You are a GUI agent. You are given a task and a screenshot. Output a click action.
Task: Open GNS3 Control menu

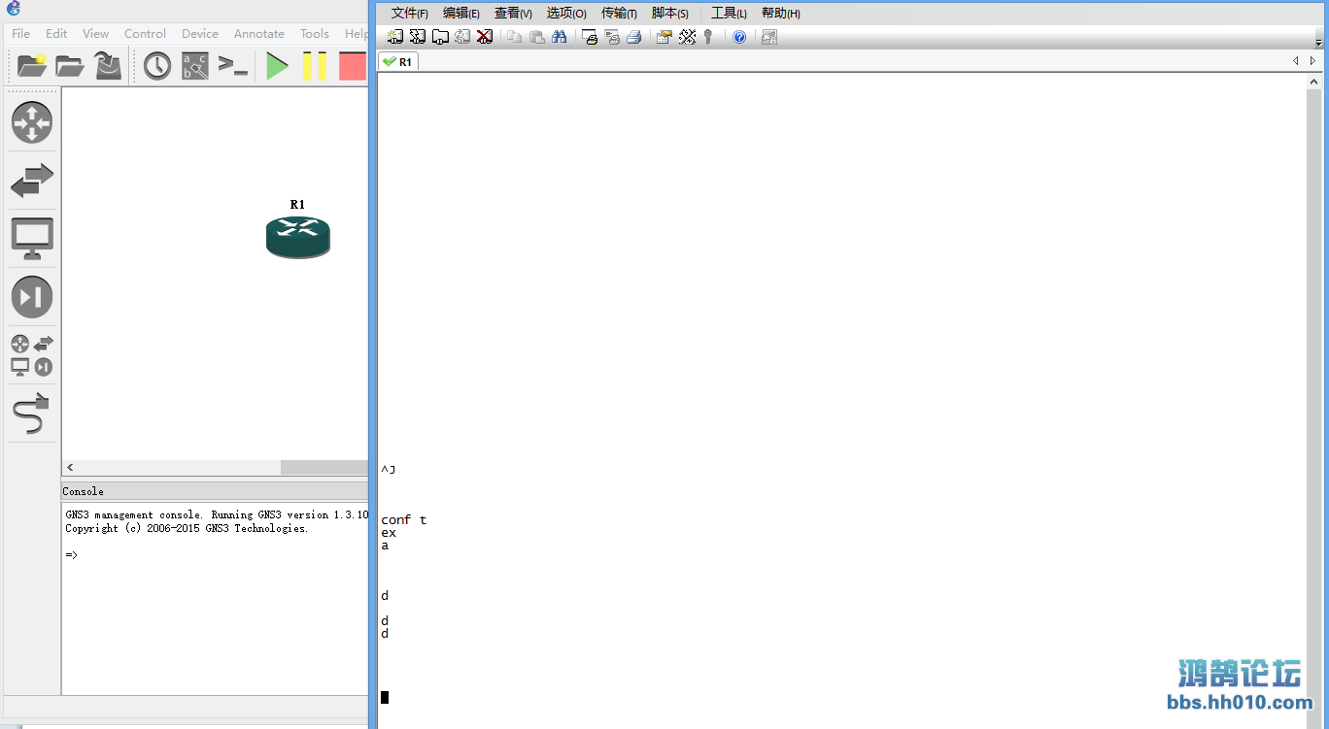coord(145,33)
